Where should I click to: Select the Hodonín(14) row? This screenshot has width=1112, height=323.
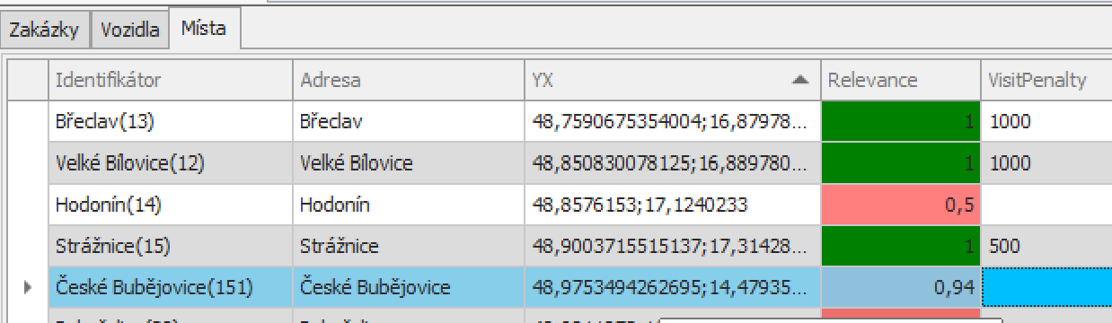click(579, 205)
